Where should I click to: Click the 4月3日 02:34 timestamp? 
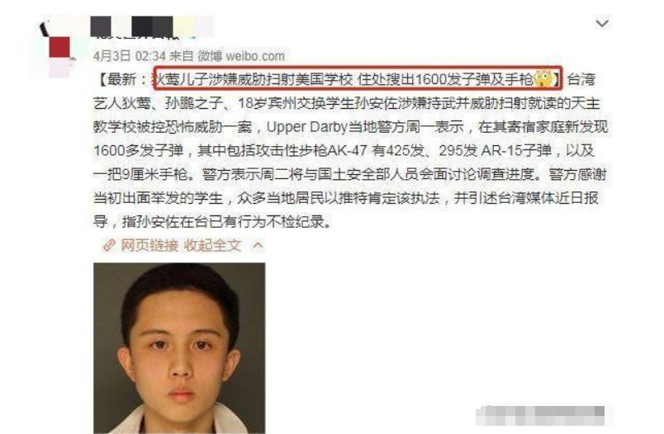click(x=129, y=56)
